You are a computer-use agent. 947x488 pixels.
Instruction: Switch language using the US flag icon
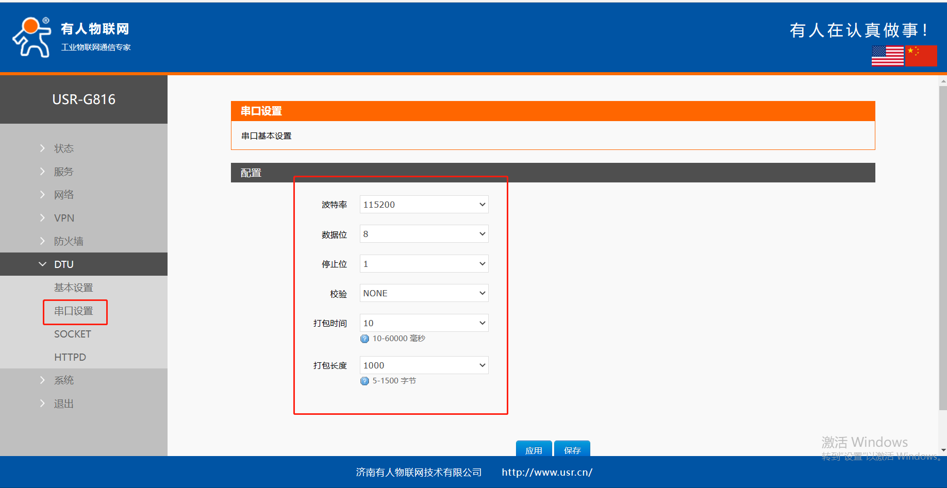[887, 56]
